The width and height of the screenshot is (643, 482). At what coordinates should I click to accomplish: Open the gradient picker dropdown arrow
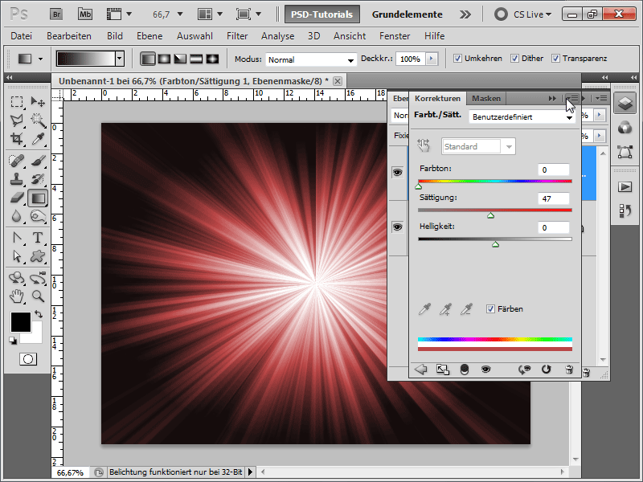[119, 59]
